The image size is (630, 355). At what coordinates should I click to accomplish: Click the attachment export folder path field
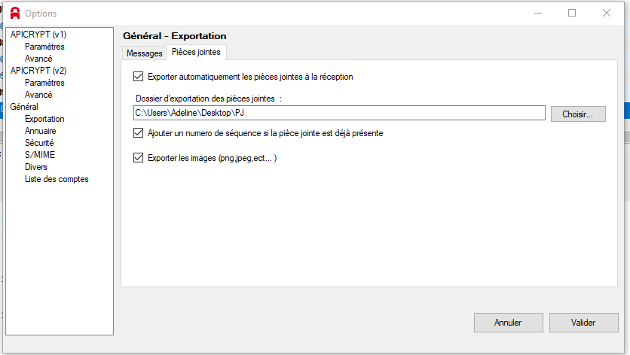(339, 113)
